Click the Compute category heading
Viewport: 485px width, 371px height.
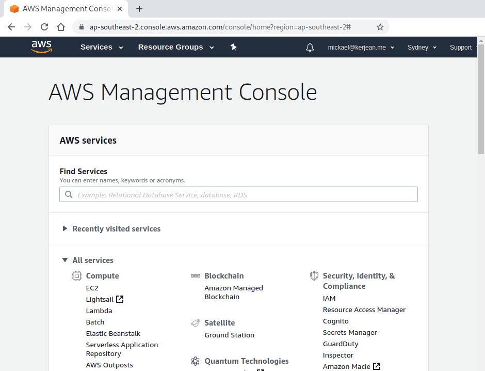(102, 275)
